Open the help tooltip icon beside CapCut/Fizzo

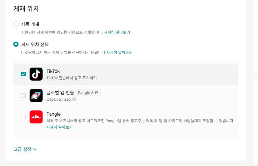pos(74,99)
